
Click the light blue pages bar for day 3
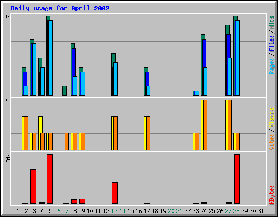pos(34,69)
